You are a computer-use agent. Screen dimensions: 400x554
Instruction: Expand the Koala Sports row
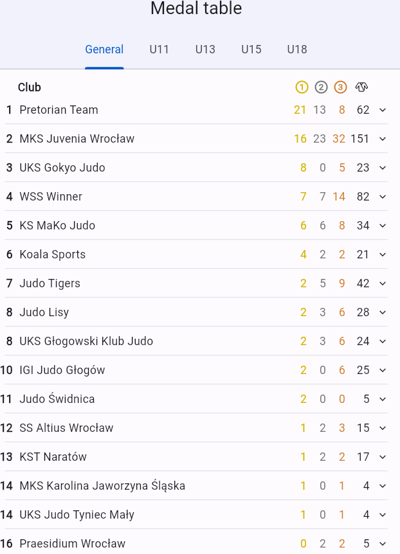click(383, 255)
